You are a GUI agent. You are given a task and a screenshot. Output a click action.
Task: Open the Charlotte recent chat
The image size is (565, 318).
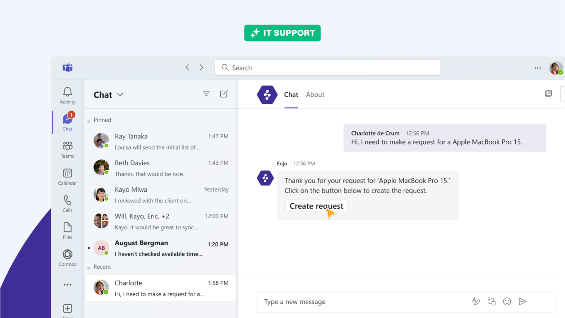click(x=161, y=288)
